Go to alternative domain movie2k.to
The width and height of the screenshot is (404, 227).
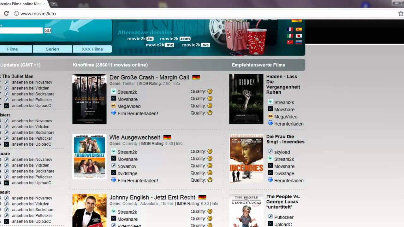tap(140, 39)
